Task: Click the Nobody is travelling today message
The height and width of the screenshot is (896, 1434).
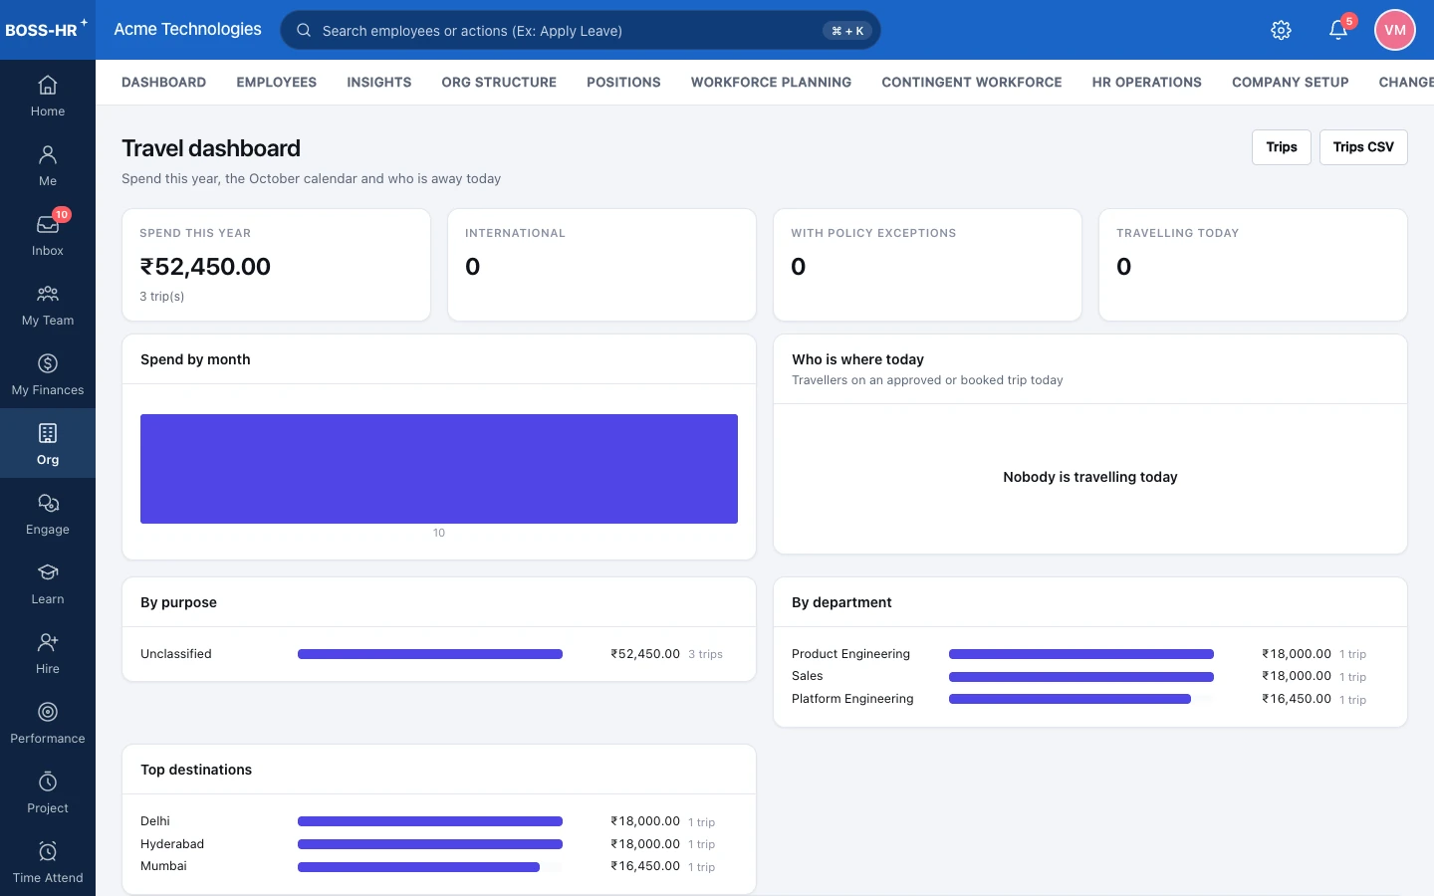Action: 1090,477
